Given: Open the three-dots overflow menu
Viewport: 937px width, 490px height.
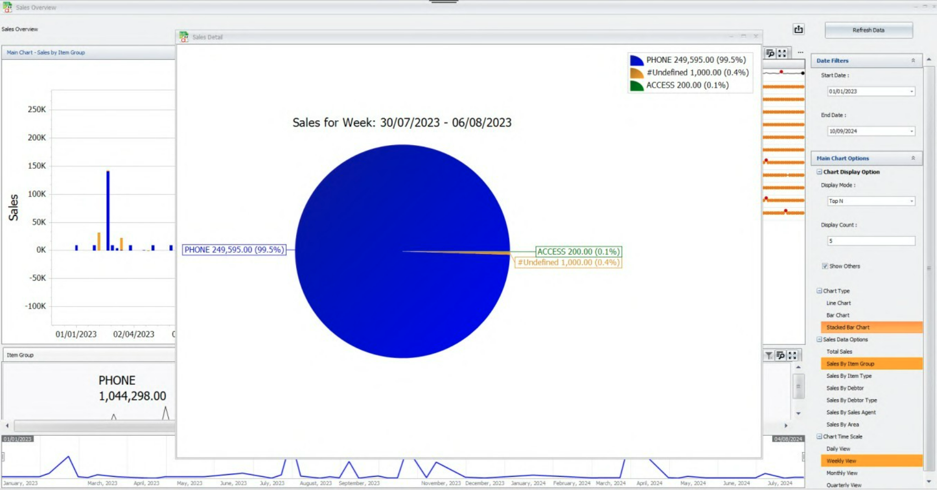Looking at the screenshot, I should point(800,53).
